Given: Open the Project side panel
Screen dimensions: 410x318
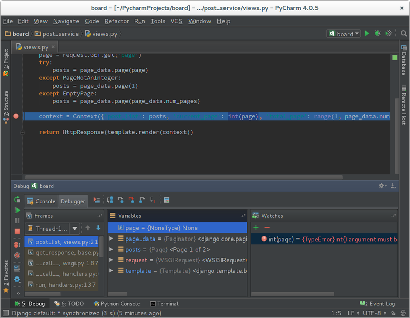Looking at the screenshot, I should (x=6, y=63).
